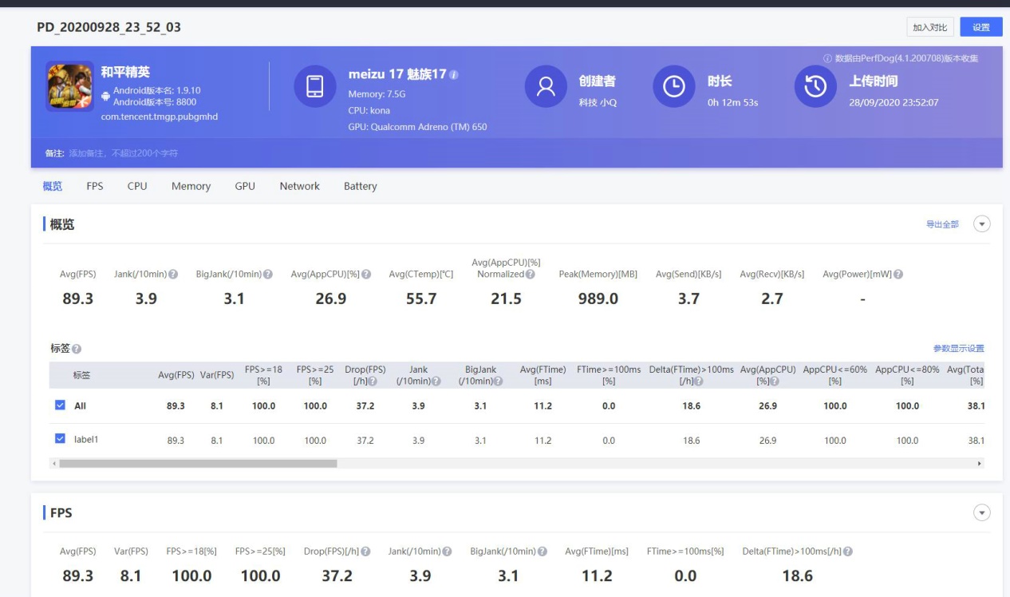This screenshot has width=1010, height=597.
Task: Collapse the FPS section with chevron
Action: tap(982, 513)
